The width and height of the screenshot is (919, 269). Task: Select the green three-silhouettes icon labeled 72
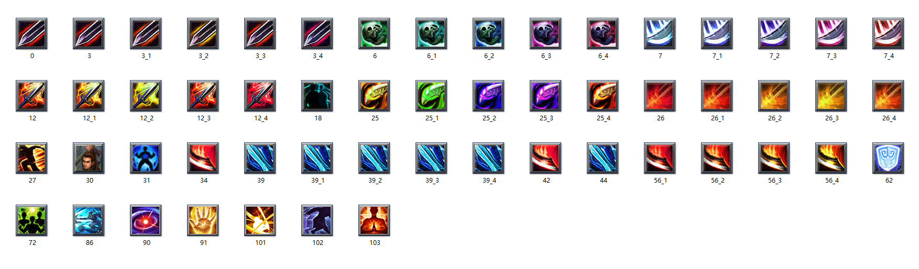tap(31, 220)
